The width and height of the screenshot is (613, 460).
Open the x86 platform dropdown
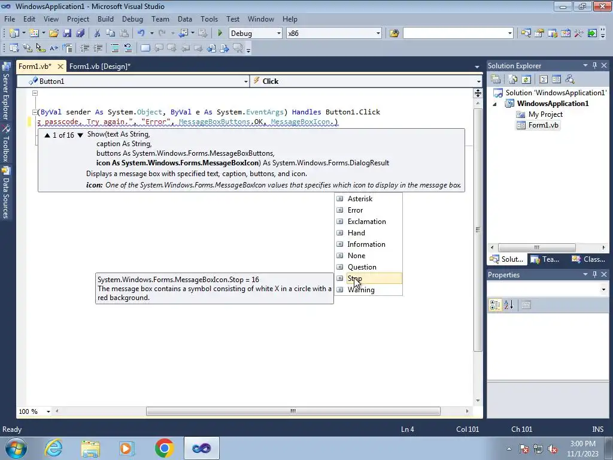tap(378, 34)
